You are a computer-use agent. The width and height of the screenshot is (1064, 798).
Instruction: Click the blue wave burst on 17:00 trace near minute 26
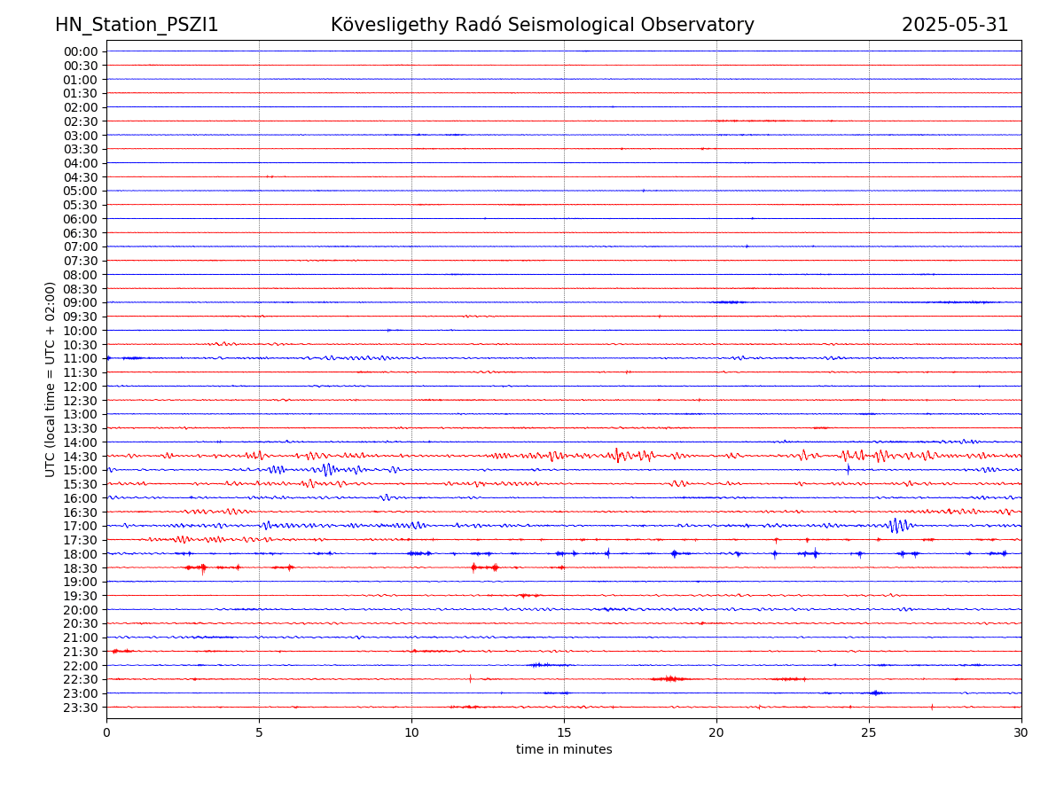coord(898,526)
